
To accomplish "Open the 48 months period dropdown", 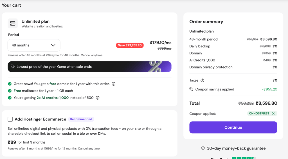I will [x=34, y=45].
